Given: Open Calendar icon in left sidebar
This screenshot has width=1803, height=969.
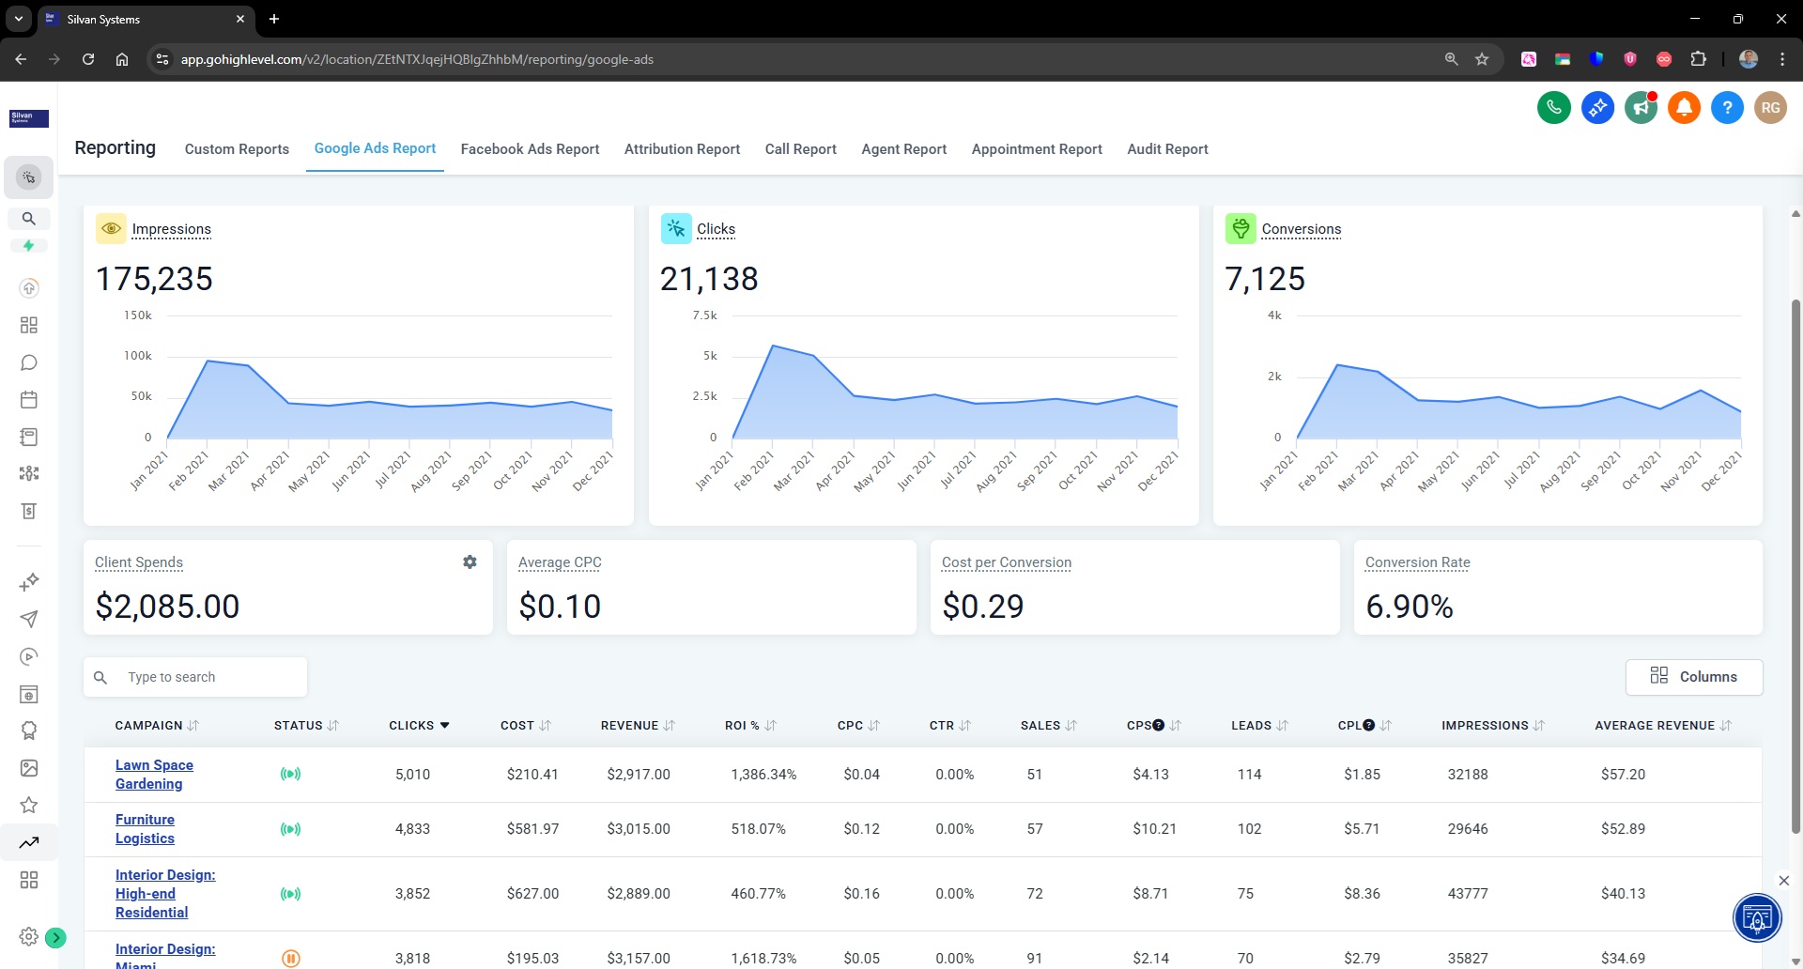Looking at the screenshot, I should pyautogui.click(x=29, y=400).
